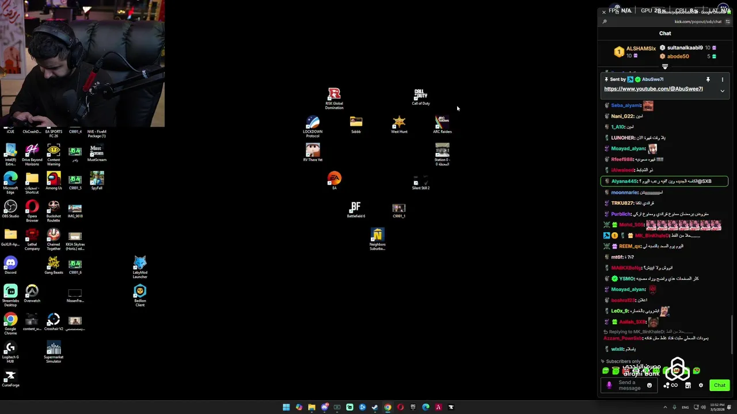Open the C9991_1 video file
This screenshot has height=414, width=737.
pos(399,209)
